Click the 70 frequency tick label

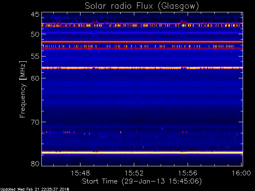(35, 122)
